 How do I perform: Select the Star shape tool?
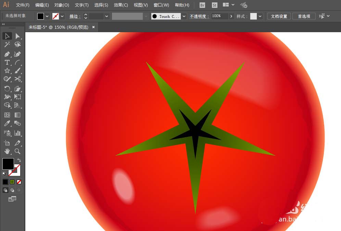pyautogui.click(x=7, y=70)
